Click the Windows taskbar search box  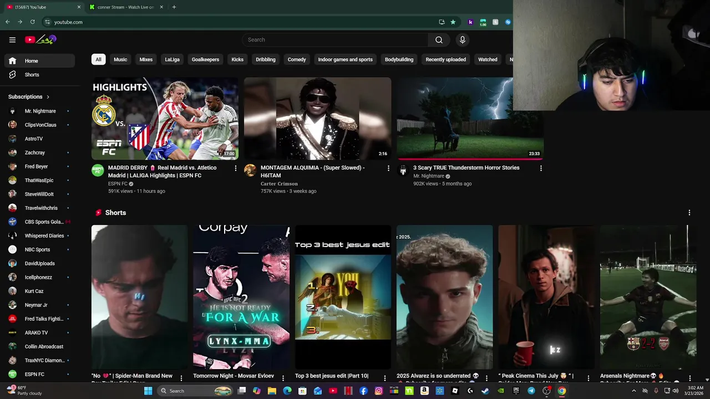coord(194,391)
